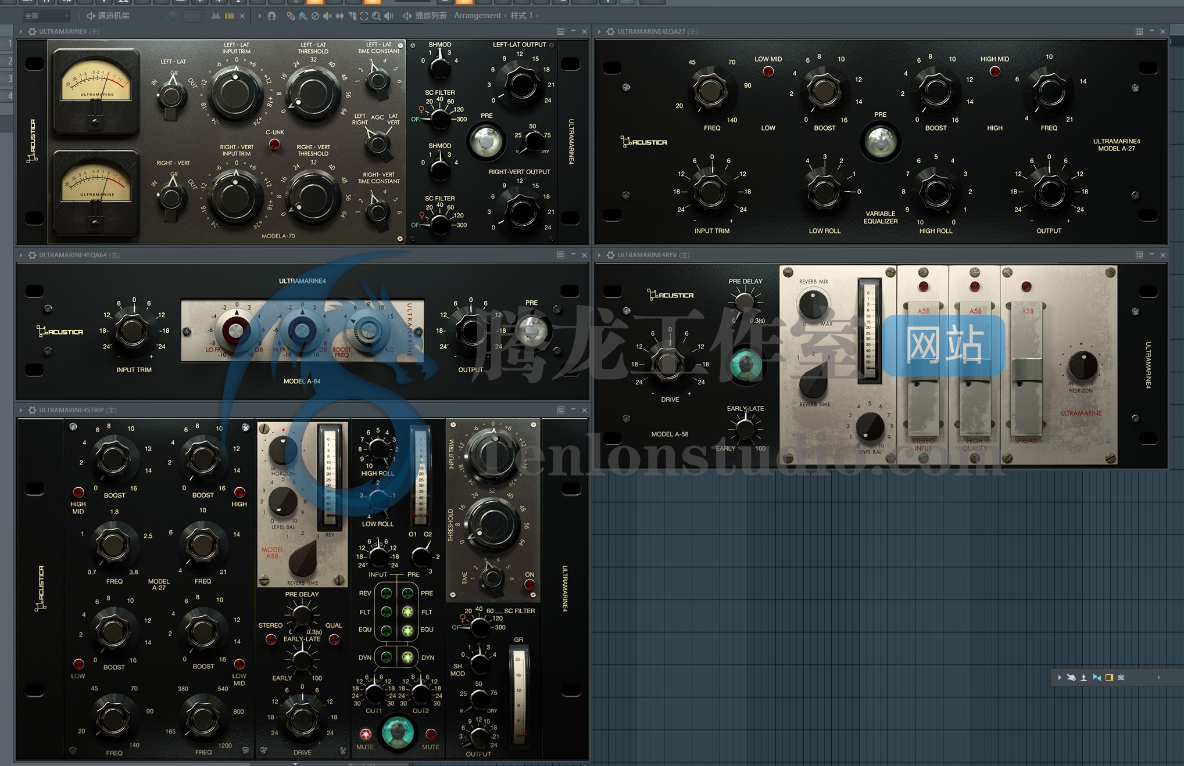Toggle the left MUTE button on channel strip

(x=366, y=734)
